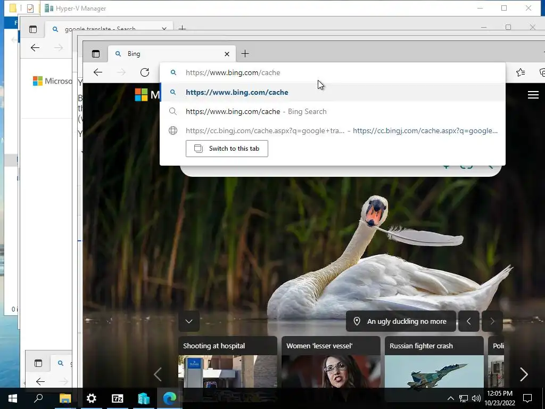The image size is (545, 409).
Task: Reload the Bing page with refresh icon
Action: click(145, 72)
